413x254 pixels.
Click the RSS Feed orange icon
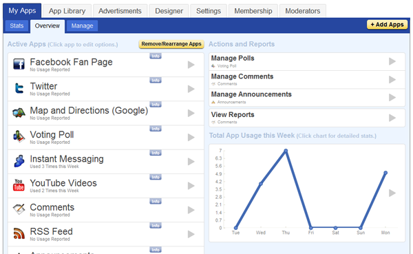pyautogui.click(x=19, y=233)
